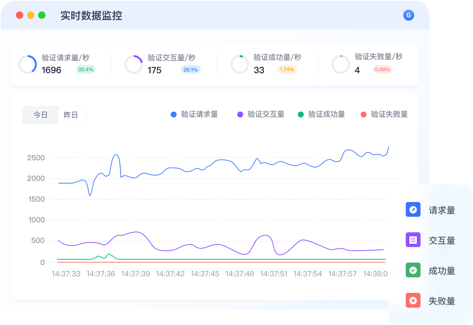Click the 14:37:48 time axis label
This screenshot has height=325, width=473.
[x=239, y=274]
